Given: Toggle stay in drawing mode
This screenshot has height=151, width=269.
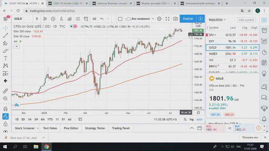Looking at the screenshot, I should [x=5, y=117].
